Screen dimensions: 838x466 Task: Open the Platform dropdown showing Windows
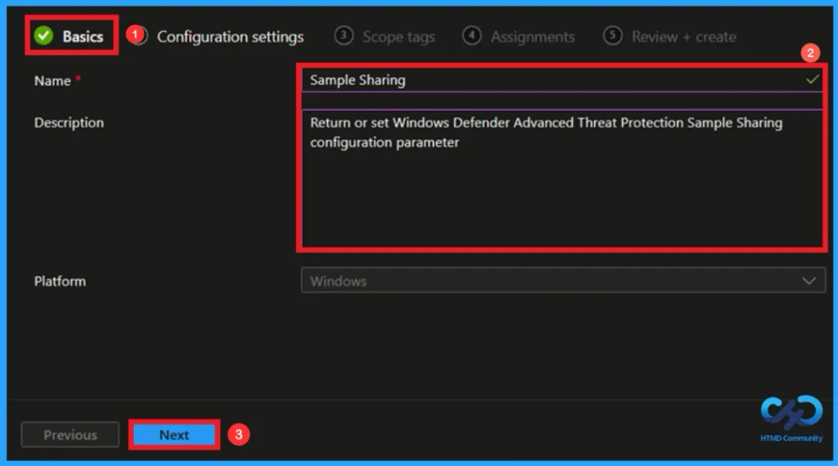[563, 280]
